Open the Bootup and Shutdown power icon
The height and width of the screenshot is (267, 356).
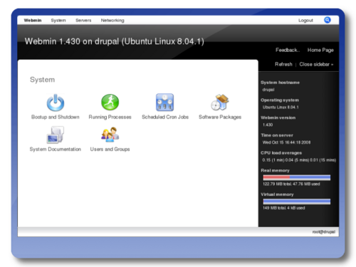56,103
